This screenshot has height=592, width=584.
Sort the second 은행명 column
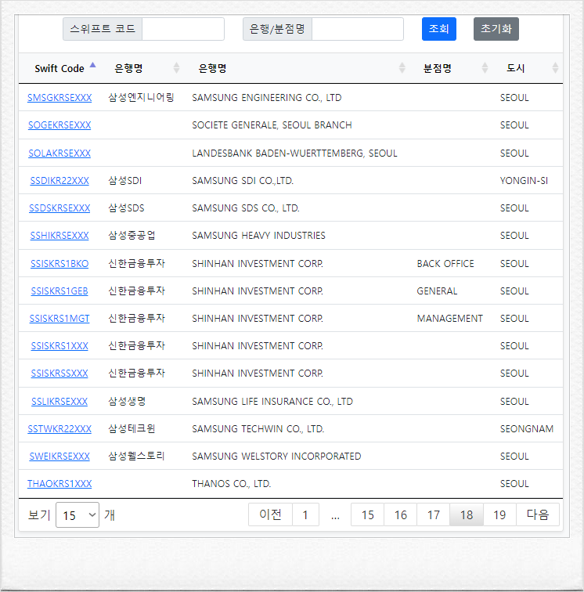(402, 68)
